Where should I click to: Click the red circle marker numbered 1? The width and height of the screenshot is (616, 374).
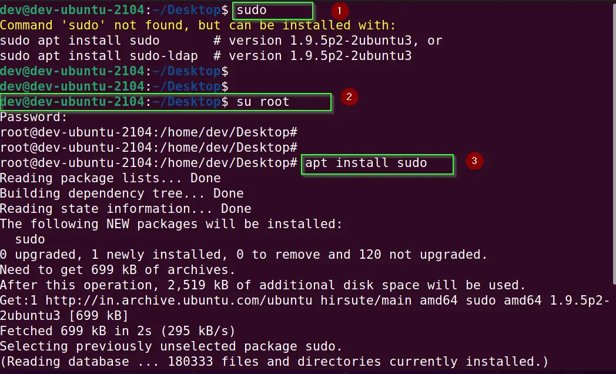coord(340,10)
